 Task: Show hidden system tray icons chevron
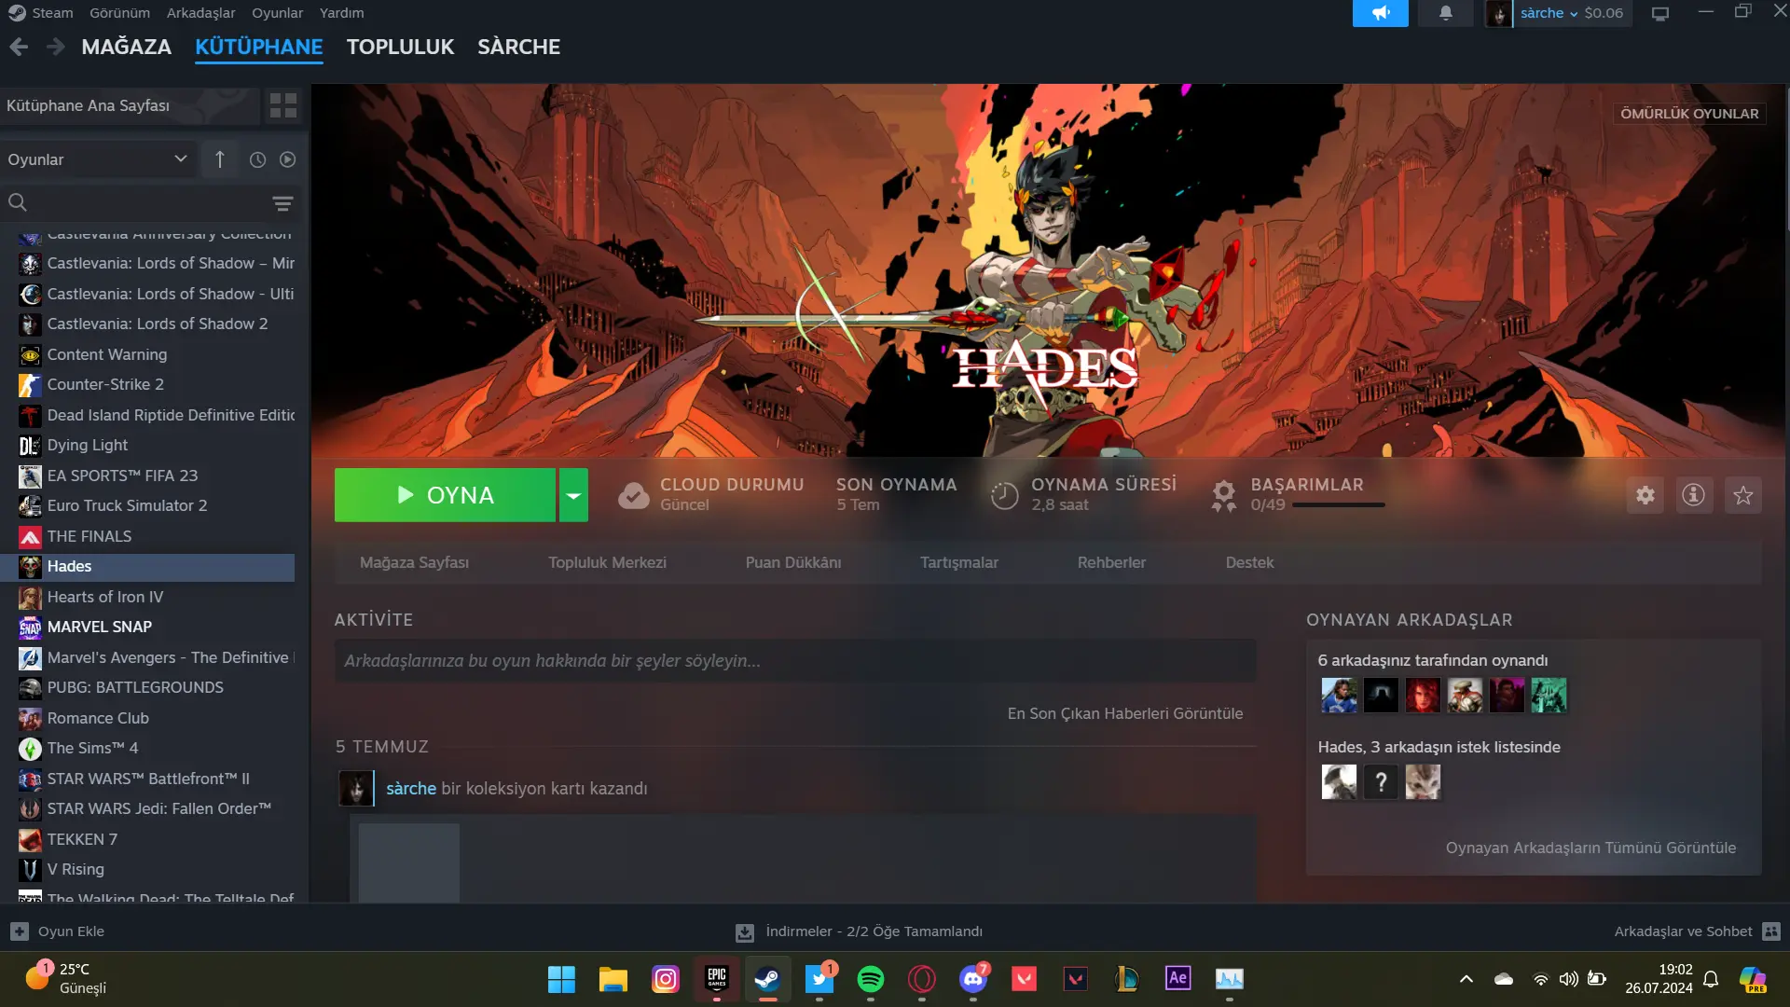pyautogui.click(x=1466, y=978)
